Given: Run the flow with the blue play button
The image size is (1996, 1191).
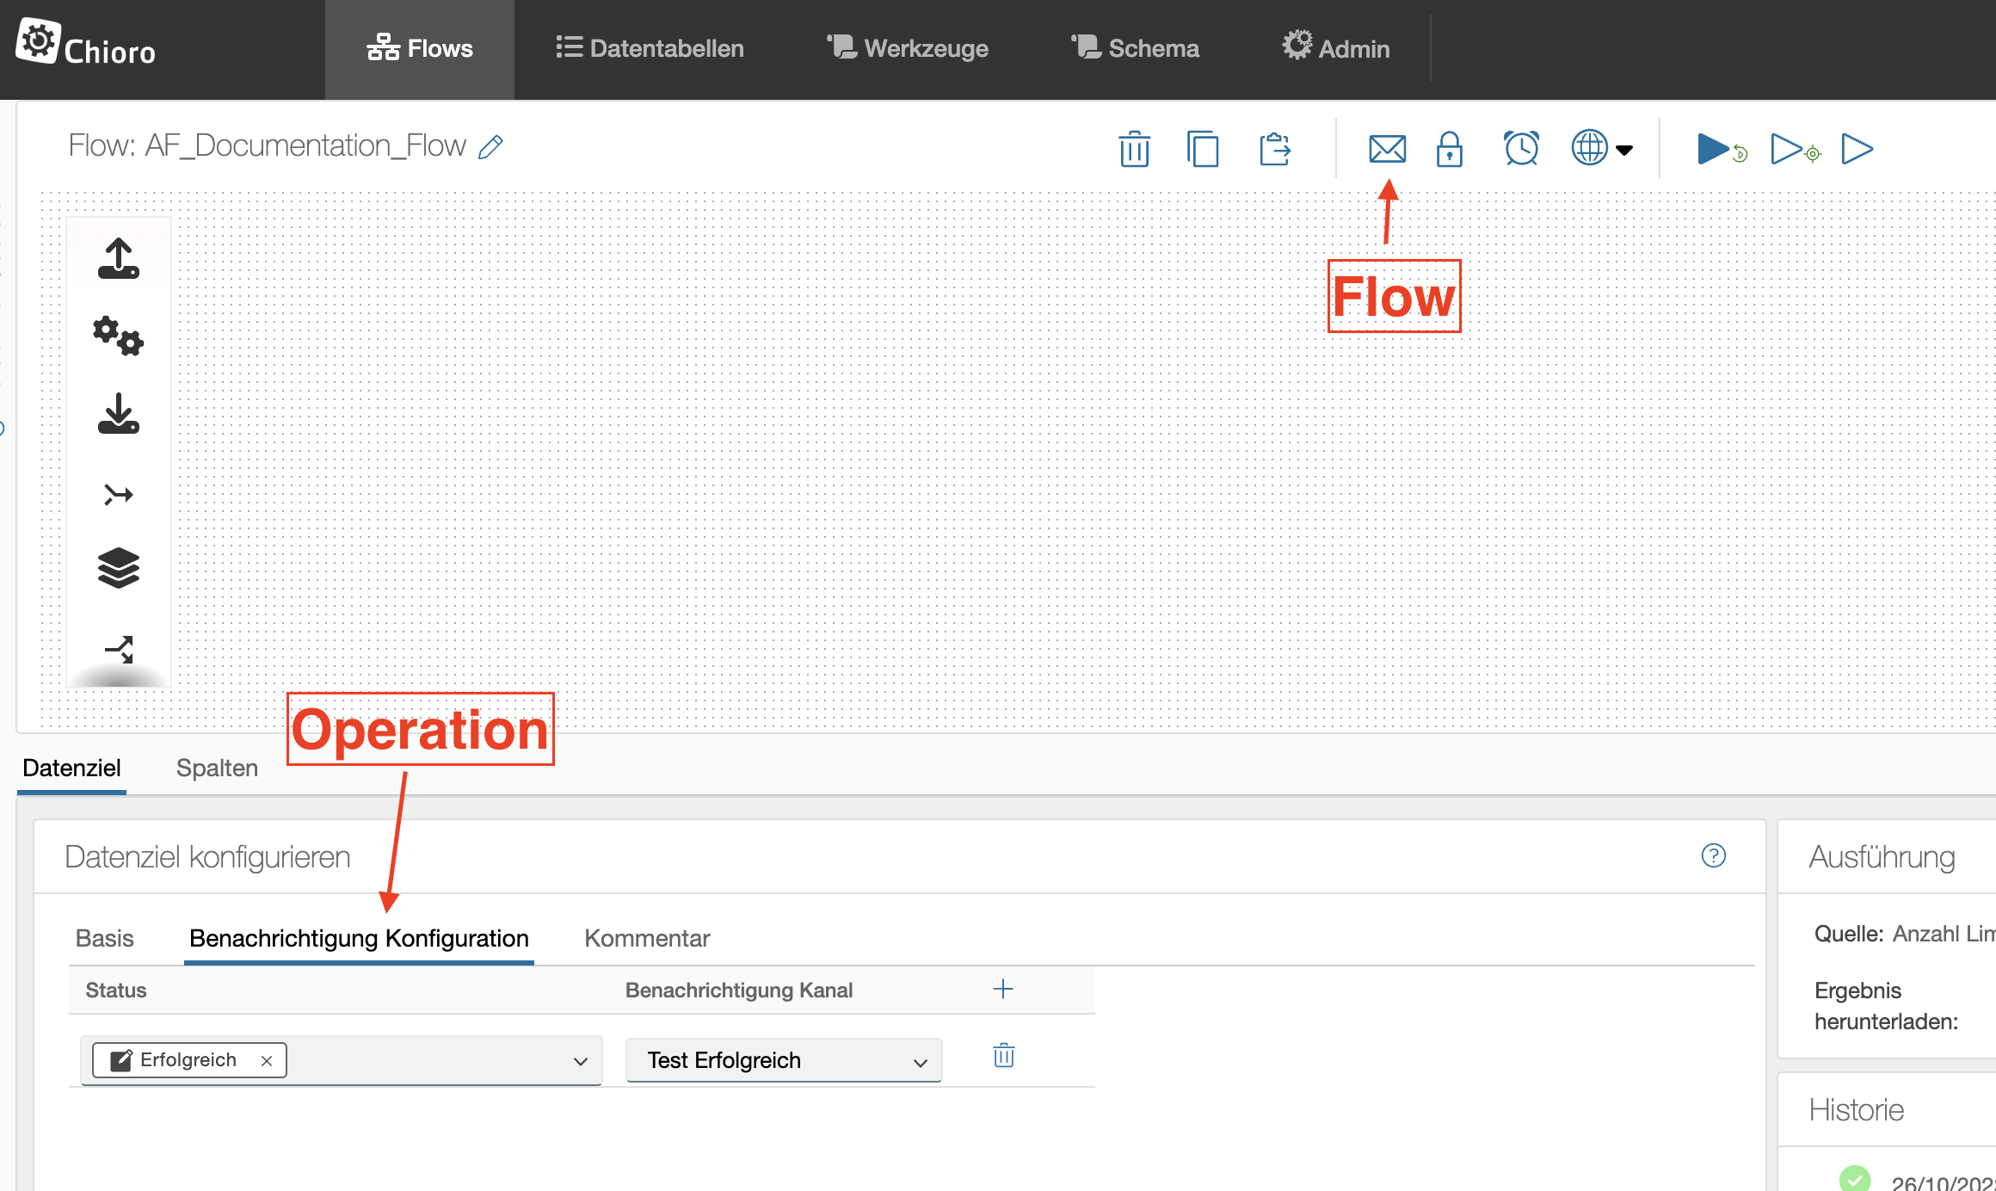Looking at the screenshot, I should [x=1712, y=148].
